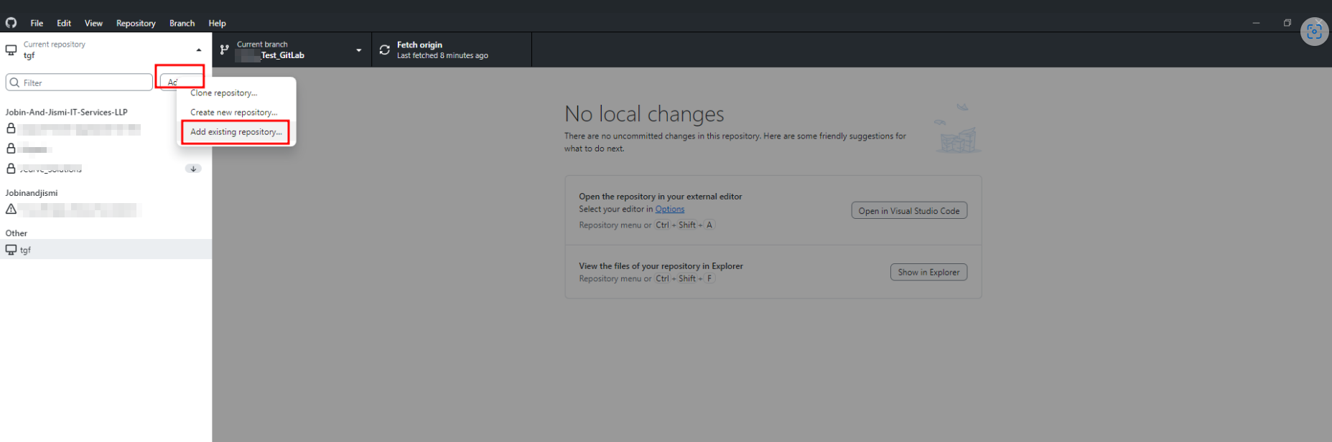The width and height of the screenshot is (1332, 442).
Task: Choose Create new repository... from the Add menu
Action: 233,113
